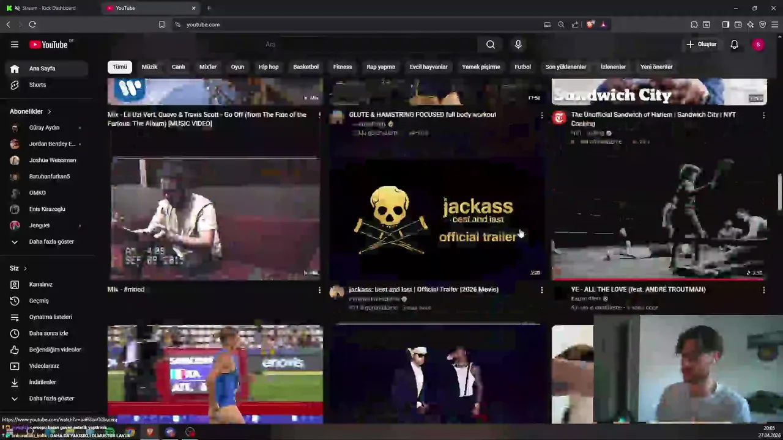This screenshot has height=440, width=783.
Task: Go back with the browser back arrow
Action: pyautogui.click(x=8, y=24)
